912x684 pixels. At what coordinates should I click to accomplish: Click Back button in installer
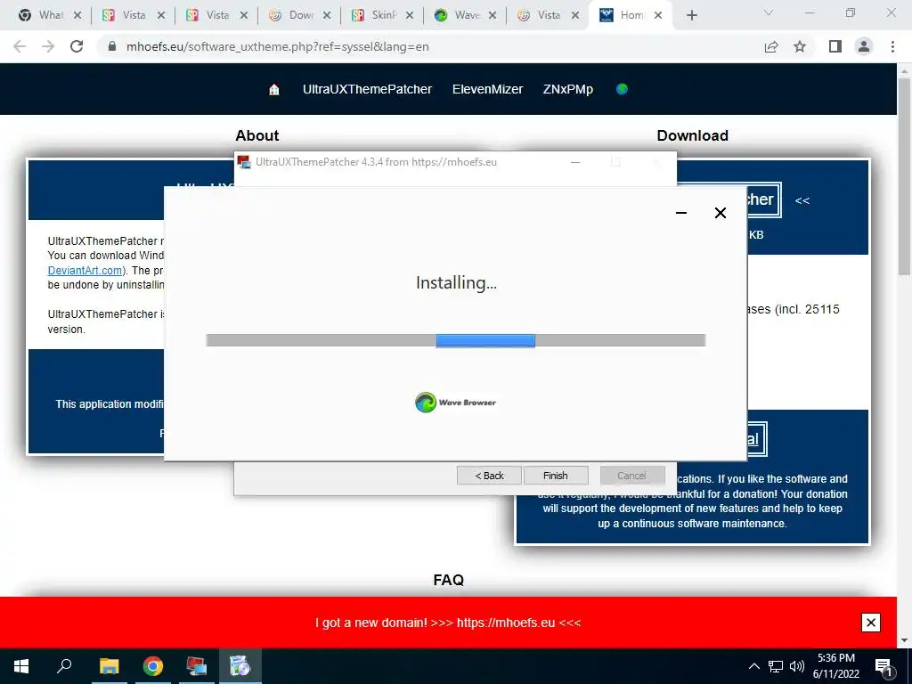[489, 476]
